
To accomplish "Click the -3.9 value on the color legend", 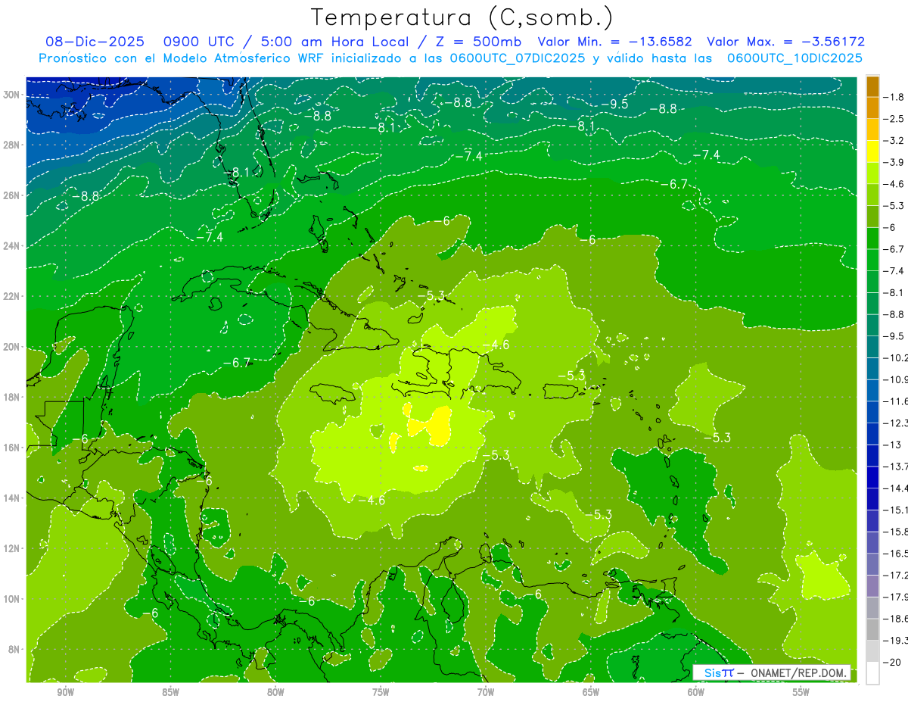I will tap(894, 162).
